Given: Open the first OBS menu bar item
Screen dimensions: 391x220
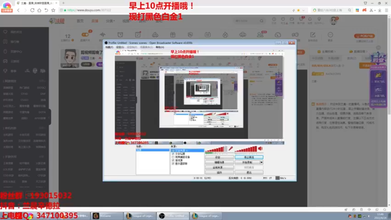Looking at the screenshot, I should (x=109, y=47).
